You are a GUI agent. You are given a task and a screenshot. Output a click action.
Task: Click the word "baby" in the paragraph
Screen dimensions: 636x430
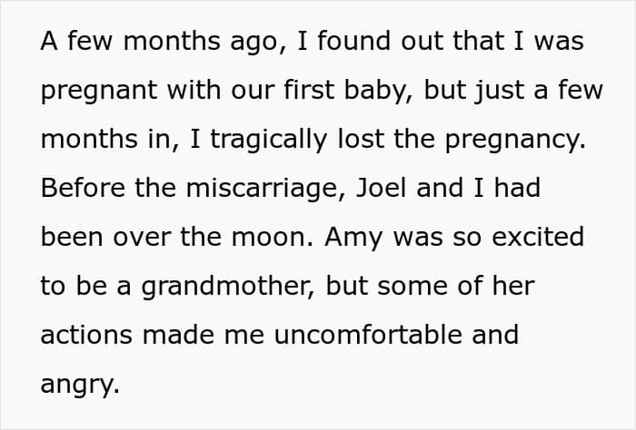(x=375, y=91)
